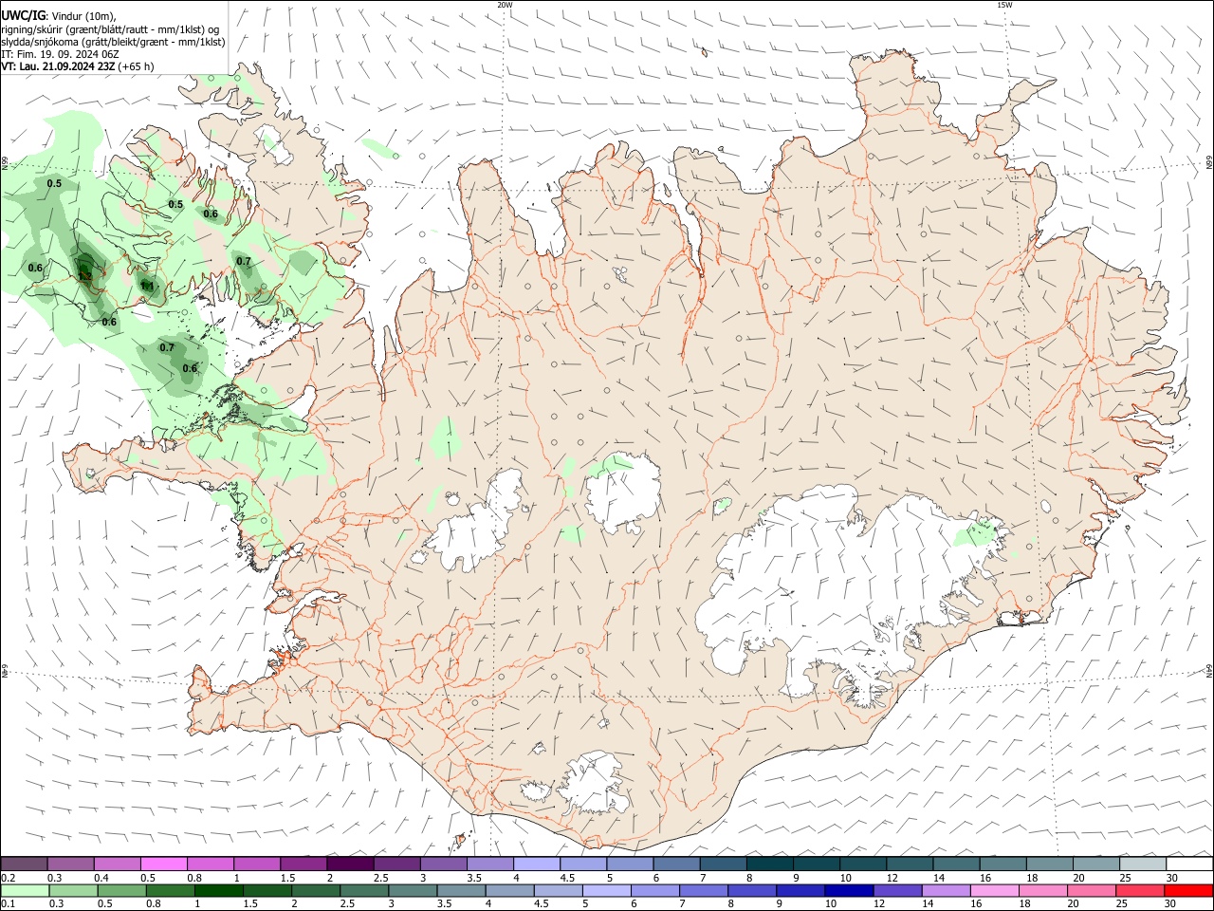
Task: Click the dark blue 10 swatch in lower legend
Action: pos(849,891)
